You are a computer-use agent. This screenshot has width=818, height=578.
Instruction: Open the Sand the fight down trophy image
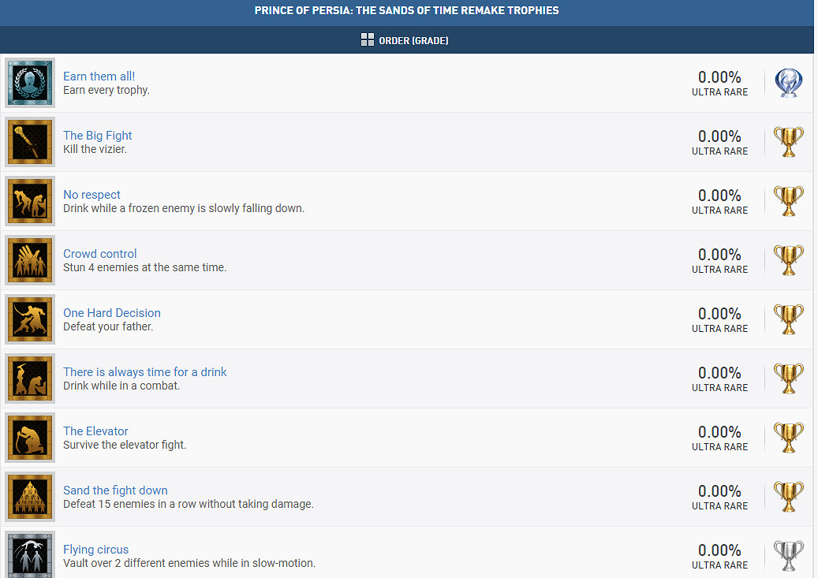coord(30,497)
